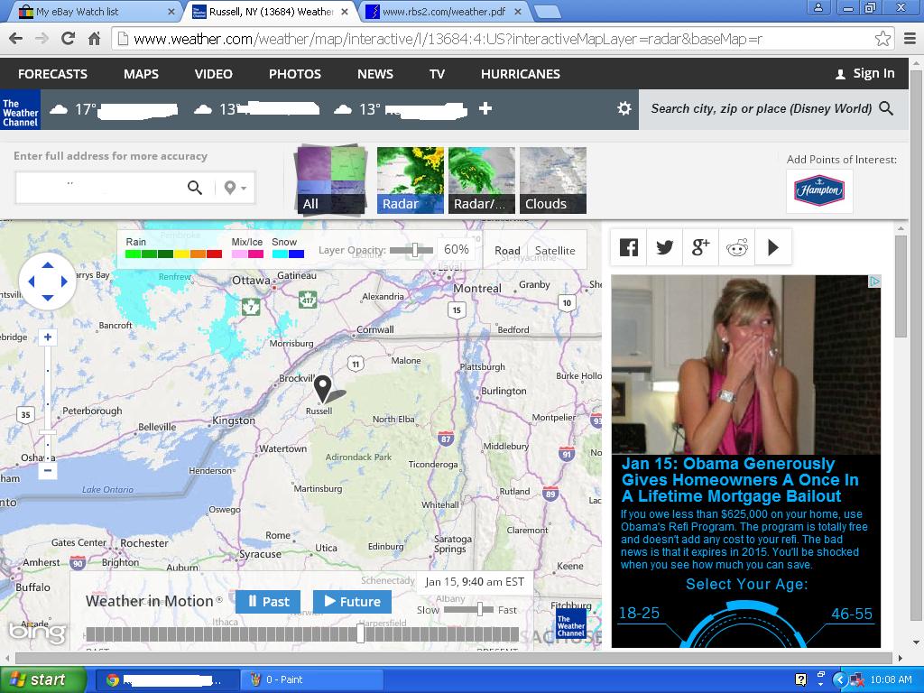Click the Twitter share icon
This screenshot has width=924, height=693.
[x=665, y=247]
